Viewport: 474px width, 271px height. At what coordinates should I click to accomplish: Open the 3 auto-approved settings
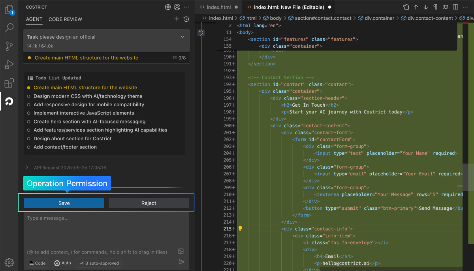tap(99, 263)
